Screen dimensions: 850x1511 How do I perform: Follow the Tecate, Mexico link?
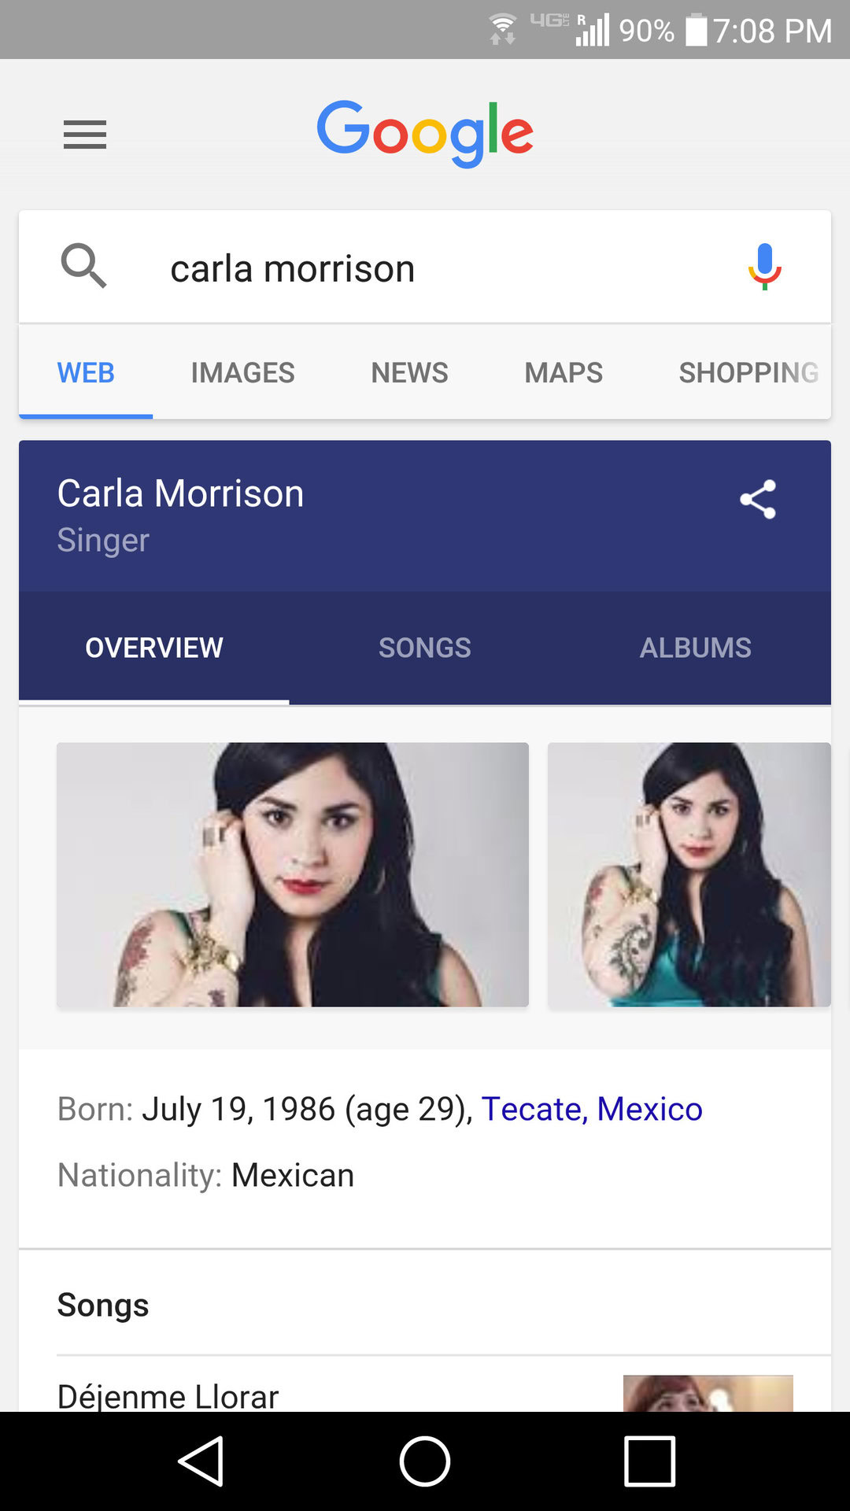pos(592,1109)
